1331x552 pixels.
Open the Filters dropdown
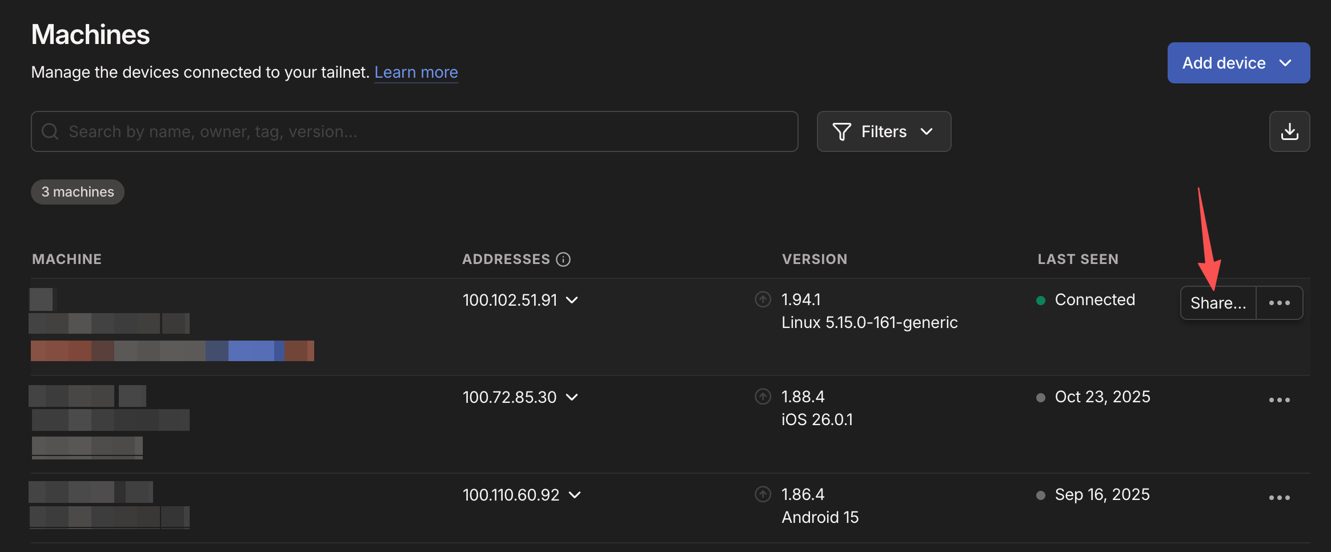[884, 131]
